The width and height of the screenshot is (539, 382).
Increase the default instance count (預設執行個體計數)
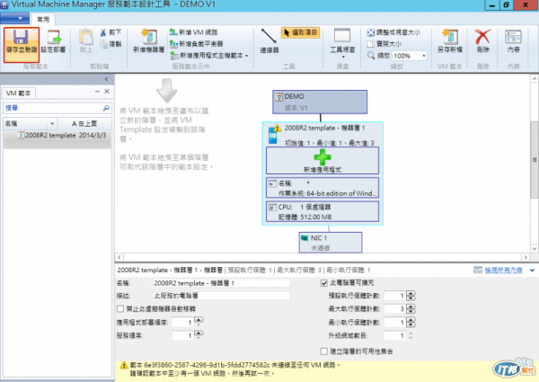(411, 293)
